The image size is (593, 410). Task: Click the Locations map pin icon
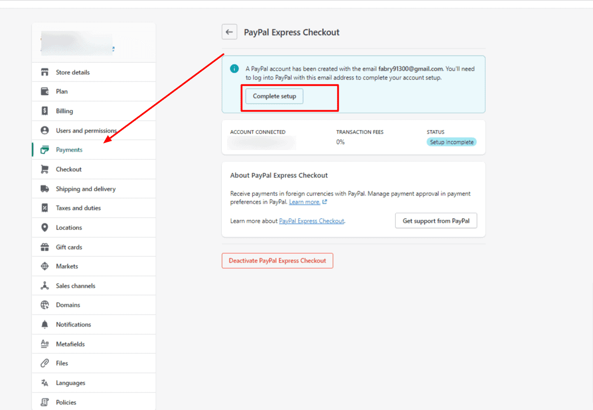click(x=45, y=227)
